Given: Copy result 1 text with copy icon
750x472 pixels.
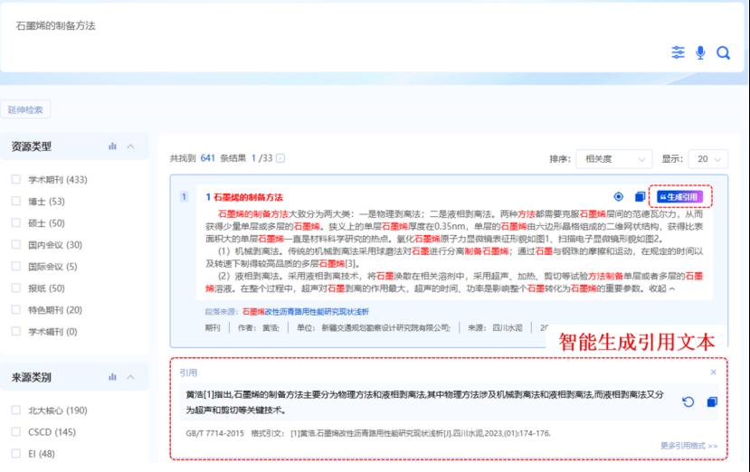Looking at the screenshot, I should 640,196.
